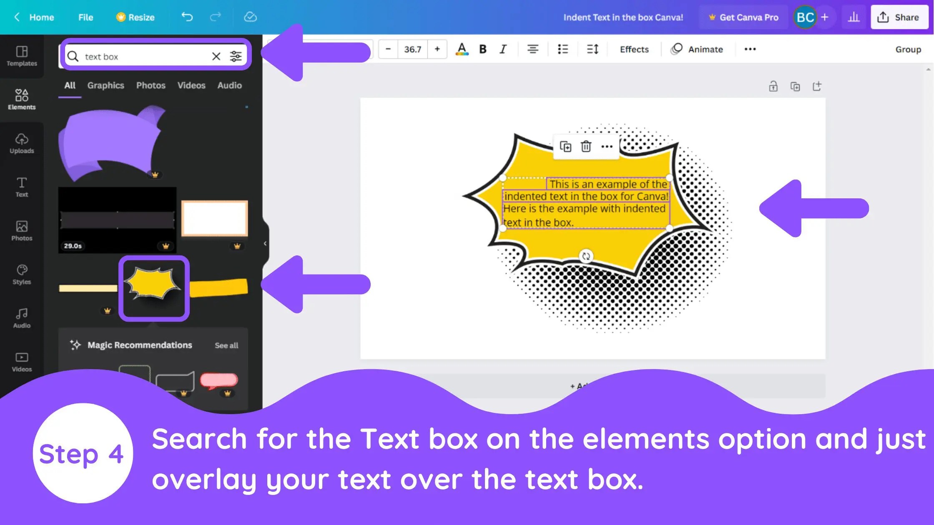Toggle the bulleted list formatting
Viewport: 934px width, 525px height.
tap(562, 49)
